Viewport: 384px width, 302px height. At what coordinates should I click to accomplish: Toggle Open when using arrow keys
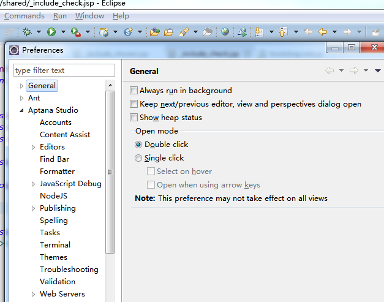[151, 184]
